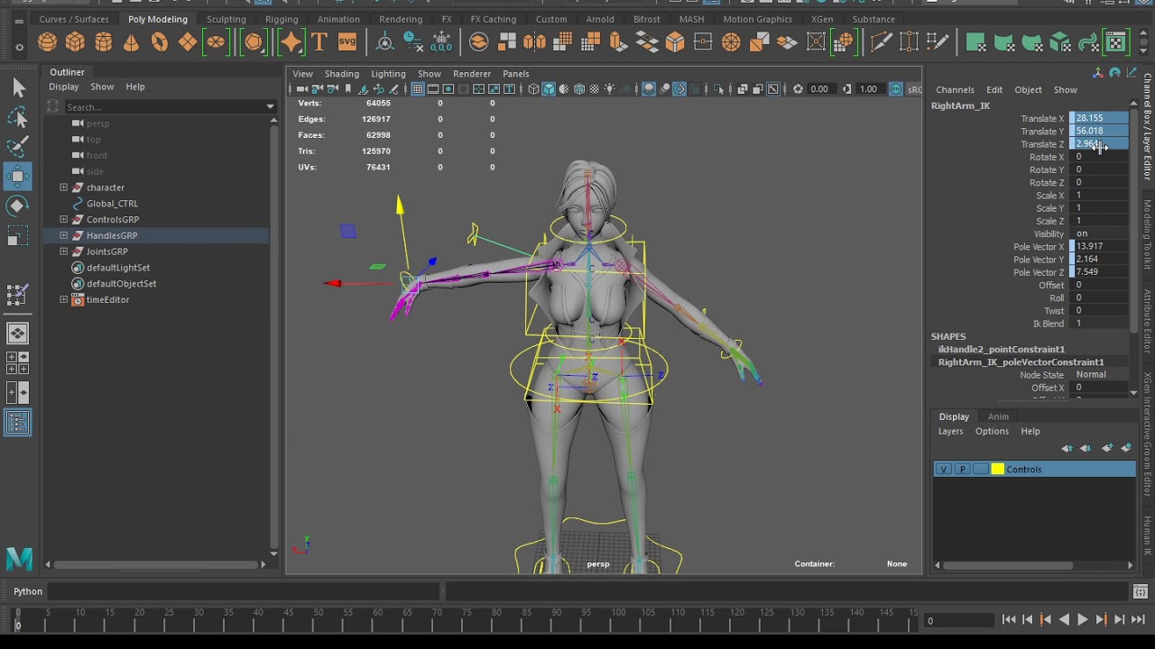Activate the Move tool in toolbox
Screen dimensions: 1155x649
coord(18,177)
